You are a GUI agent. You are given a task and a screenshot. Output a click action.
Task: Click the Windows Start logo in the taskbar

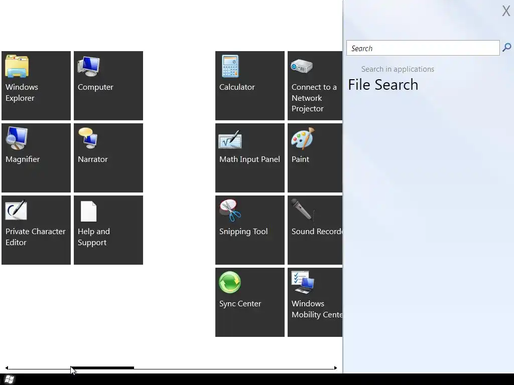(9, 379)
